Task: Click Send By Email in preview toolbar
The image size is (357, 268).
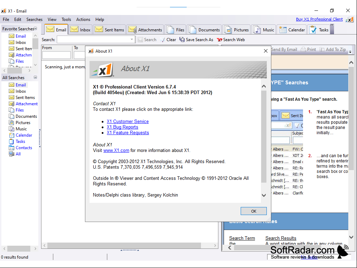Action: coord(284,49)
